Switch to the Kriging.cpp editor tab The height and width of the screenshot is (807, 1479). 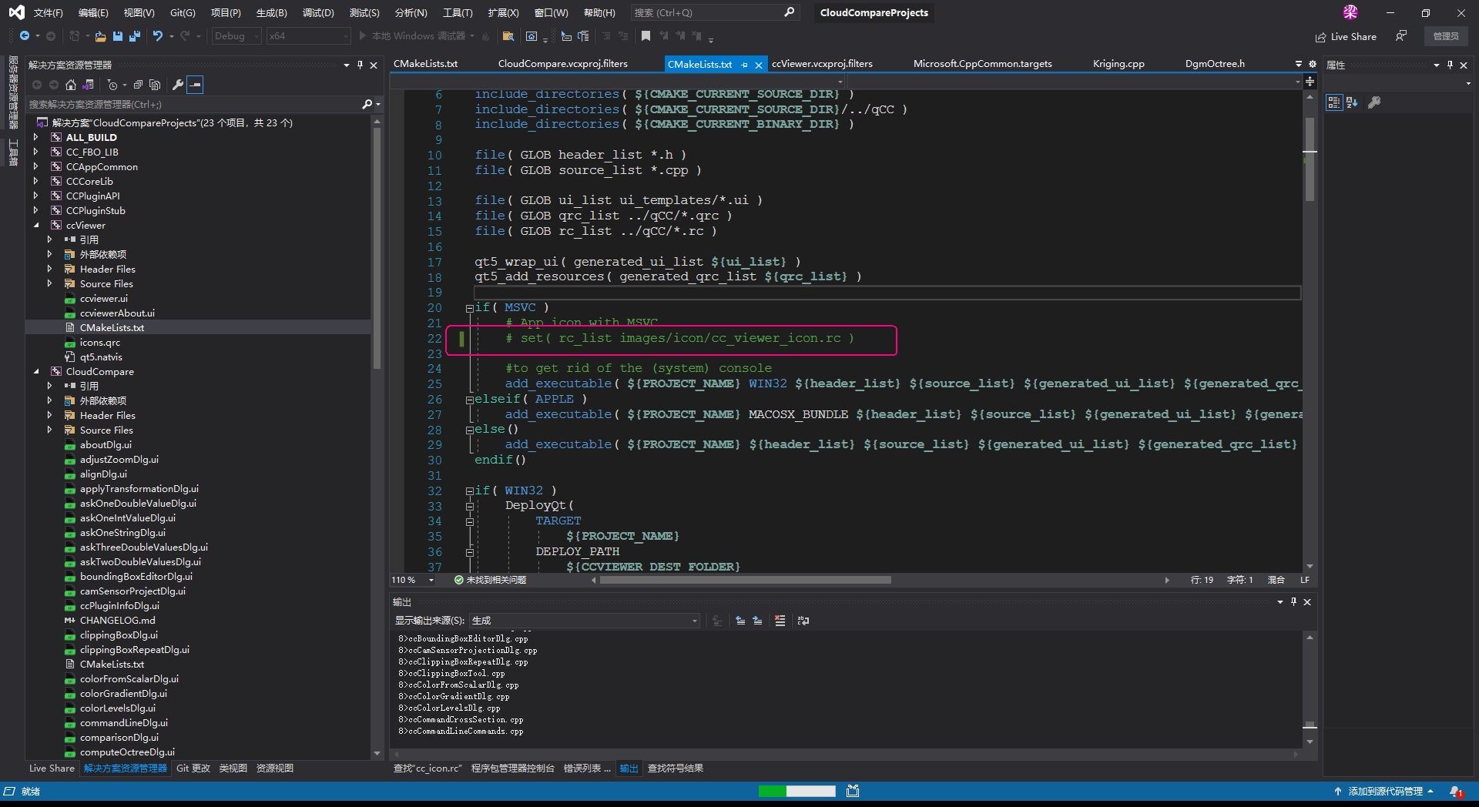1118,64
